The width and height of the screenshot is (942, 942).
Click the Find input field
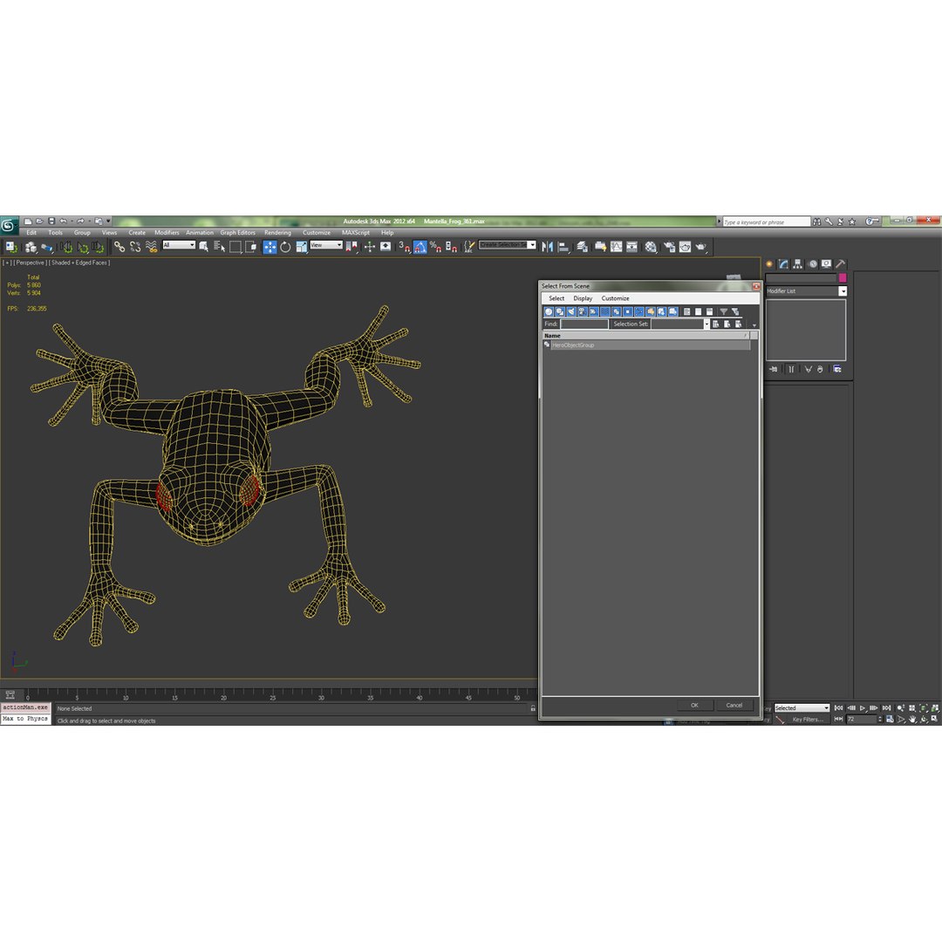pos(584,324)
